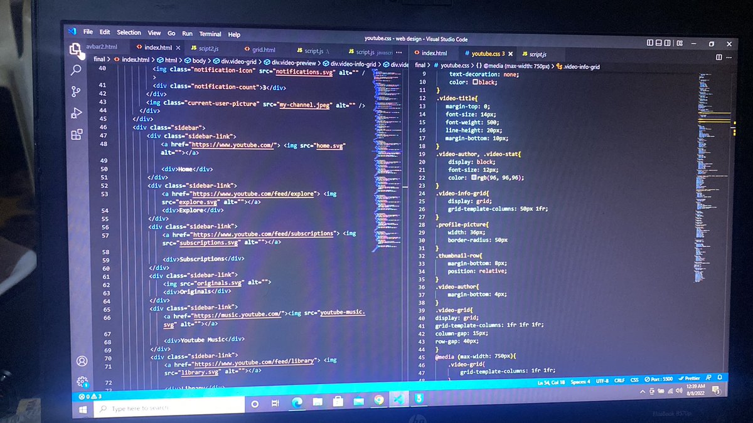Open the View menu

click(154, 33)
